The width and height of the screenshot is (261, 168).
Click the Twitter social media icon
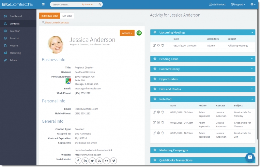pos(92,161)
